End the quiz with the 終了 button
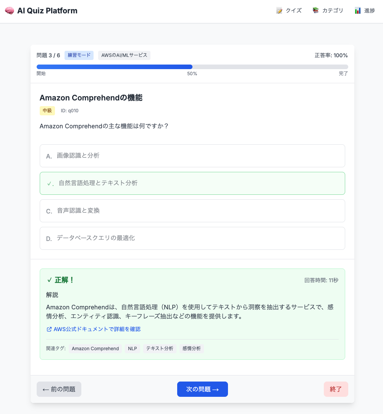 tap(336, 389)
